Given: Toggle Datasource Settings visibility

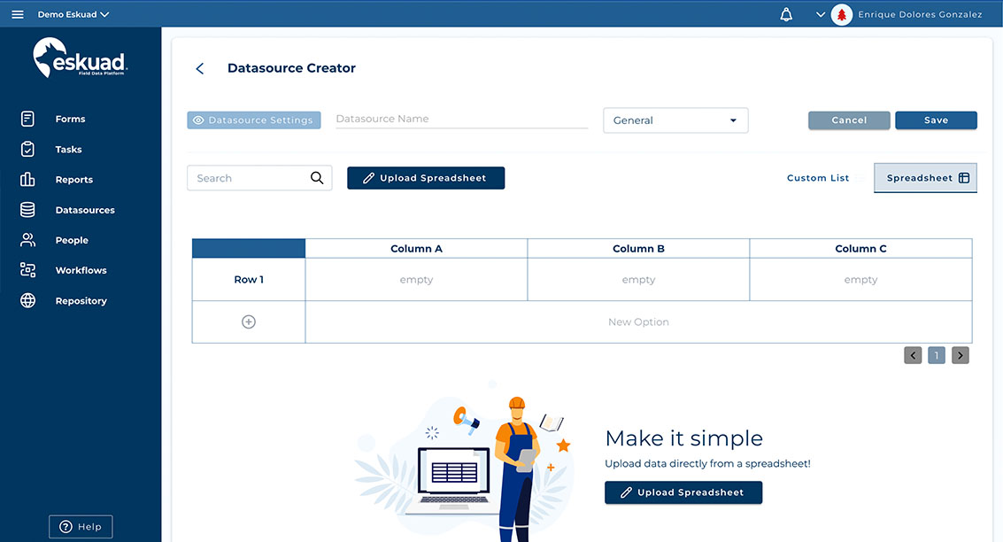Looking at the screenshot, I should pyautogui.click(x=253, y=120).
